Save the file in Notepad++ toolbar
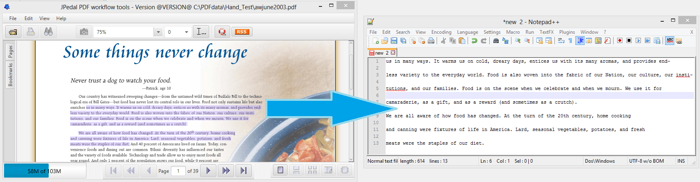 pyautogui.click(x=394, y=41)
